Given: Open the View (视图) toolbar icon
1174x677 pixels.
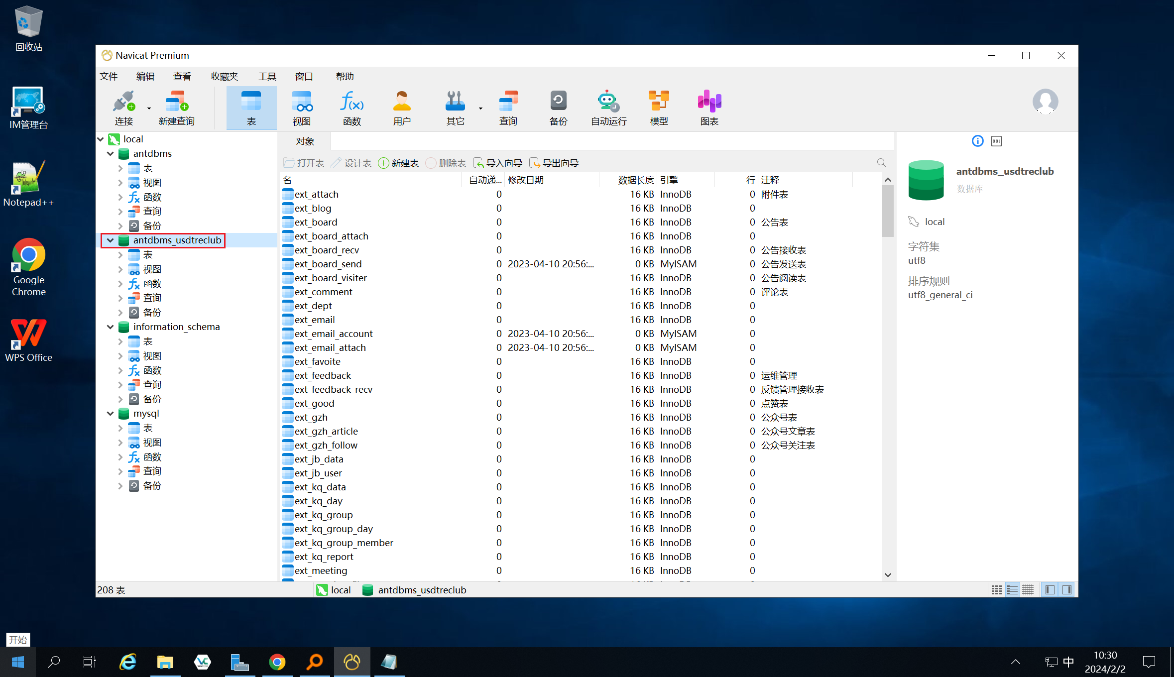Looking at the screenshot, I should 302,108.
